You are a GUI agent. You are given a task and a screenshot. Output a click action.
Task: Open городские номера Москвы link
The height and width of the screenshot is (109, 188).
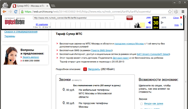(x=129, y=44)
